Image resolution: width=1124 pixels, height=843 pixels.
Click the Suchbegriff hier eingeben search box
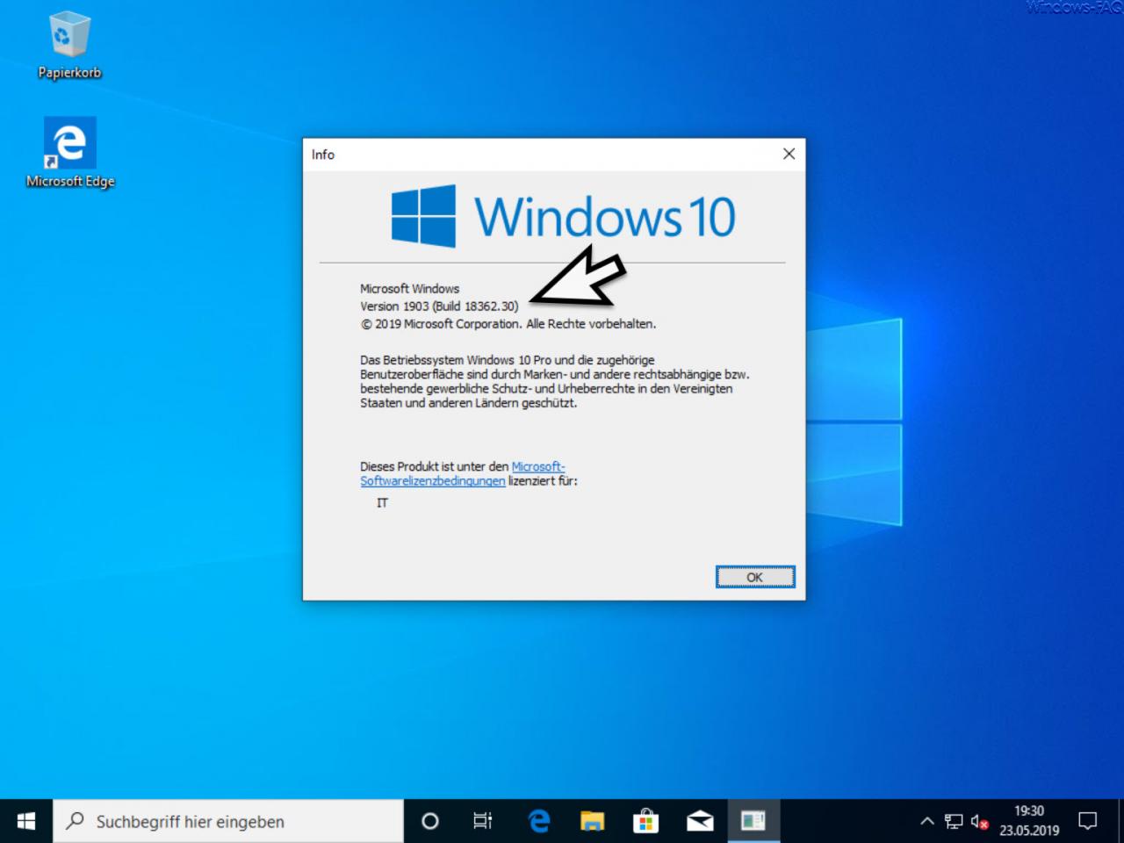[x=228, y=821]
